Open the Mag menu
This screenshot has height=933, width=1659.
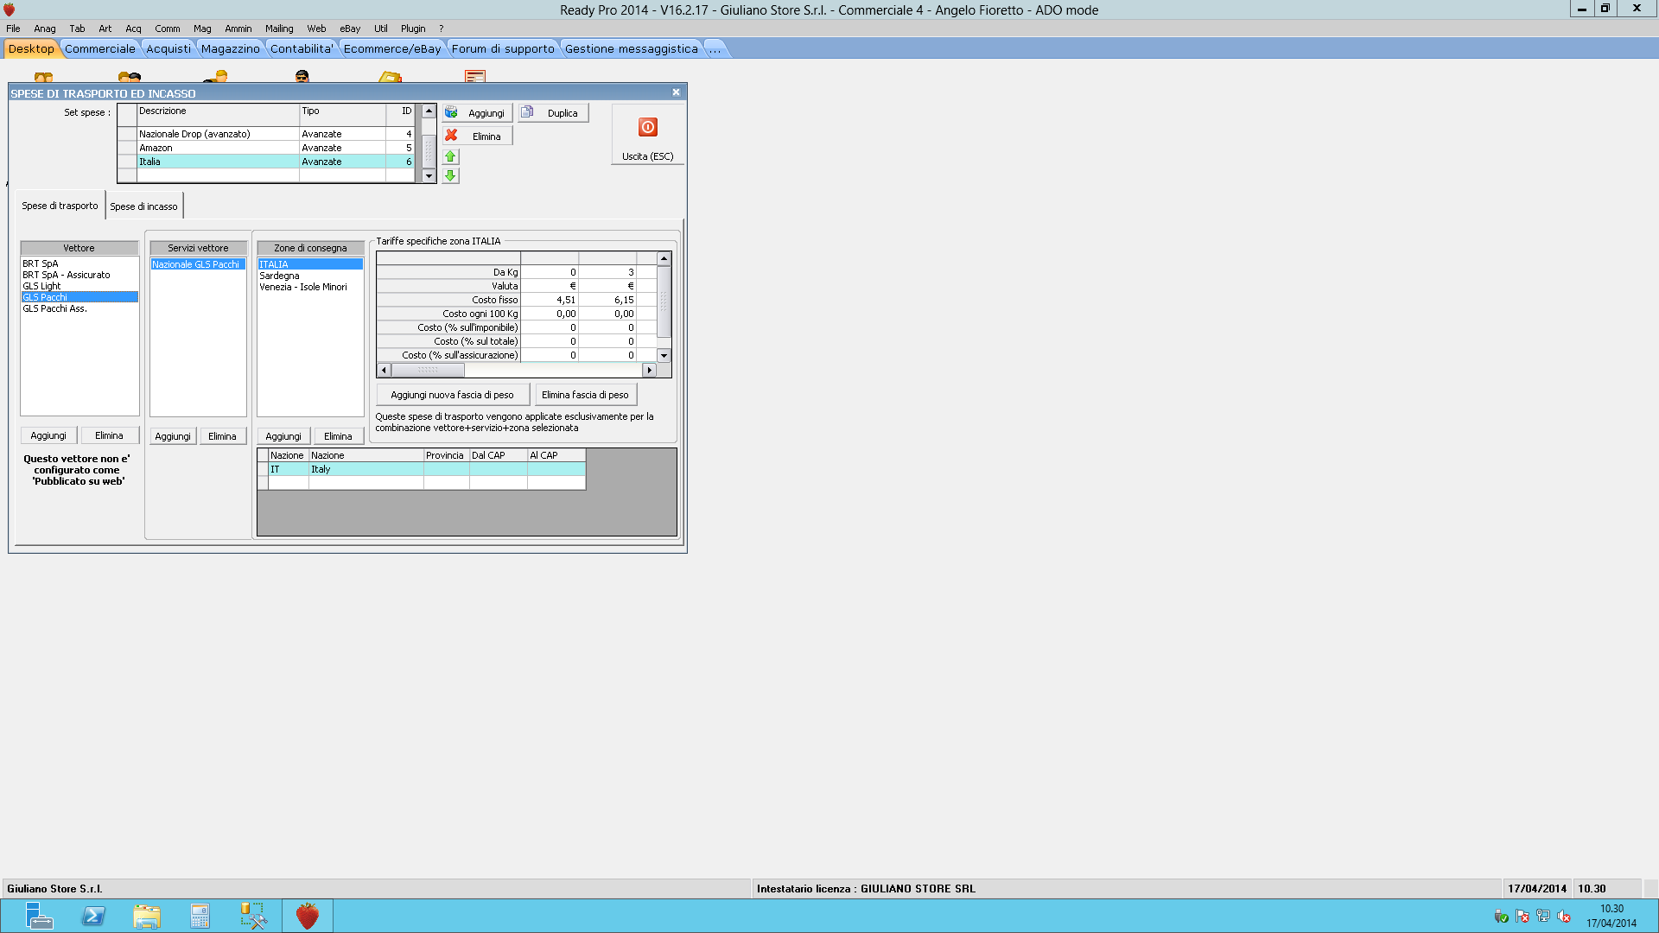pyautogui.click(x=202, y=29)
